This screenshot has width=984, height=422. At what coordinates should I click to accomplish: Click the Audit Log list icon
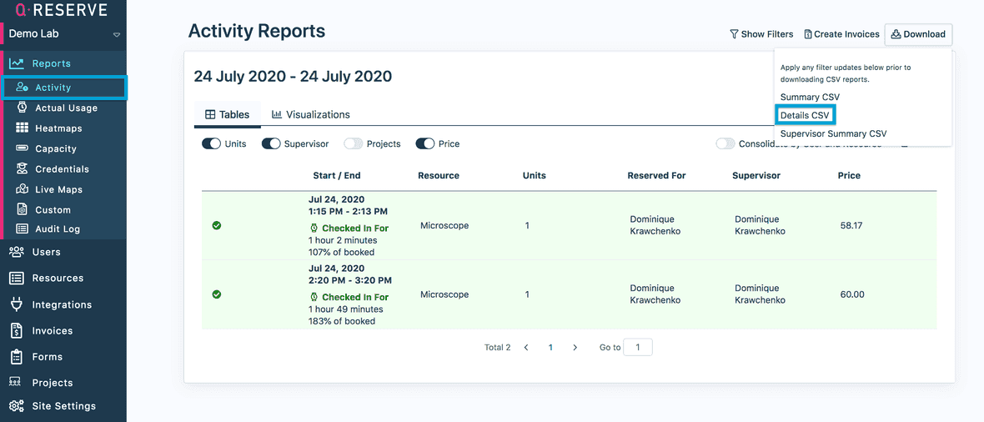tap(22, 229)
